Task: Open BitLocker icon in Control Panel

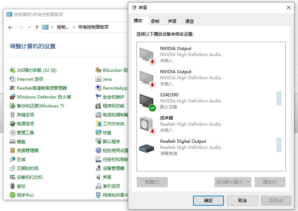Action: pos(98,70)
